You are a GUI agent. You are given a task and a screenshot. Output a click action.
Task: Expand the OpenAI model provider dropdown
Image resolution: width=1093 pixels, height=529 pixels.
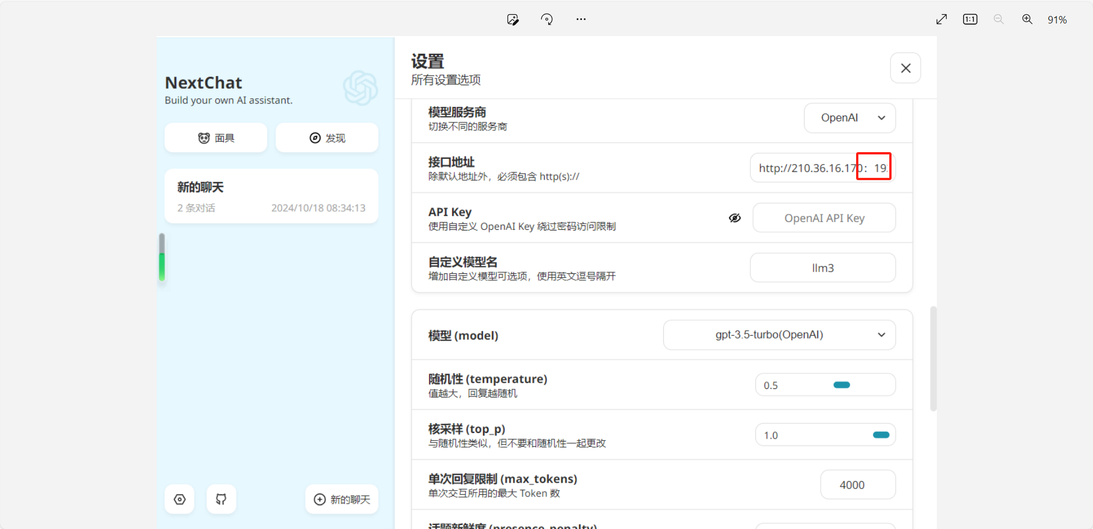849,118
